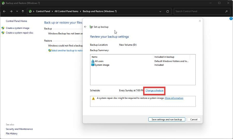Open Create a system repair disc link
Image resolution: width=233 pixels, height=139 pixels.
coord(20,33)
